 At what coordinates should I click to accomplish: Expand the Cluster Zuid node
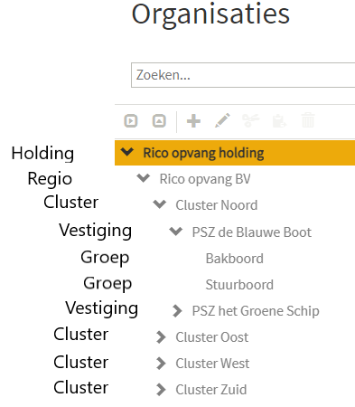(161, 390)
